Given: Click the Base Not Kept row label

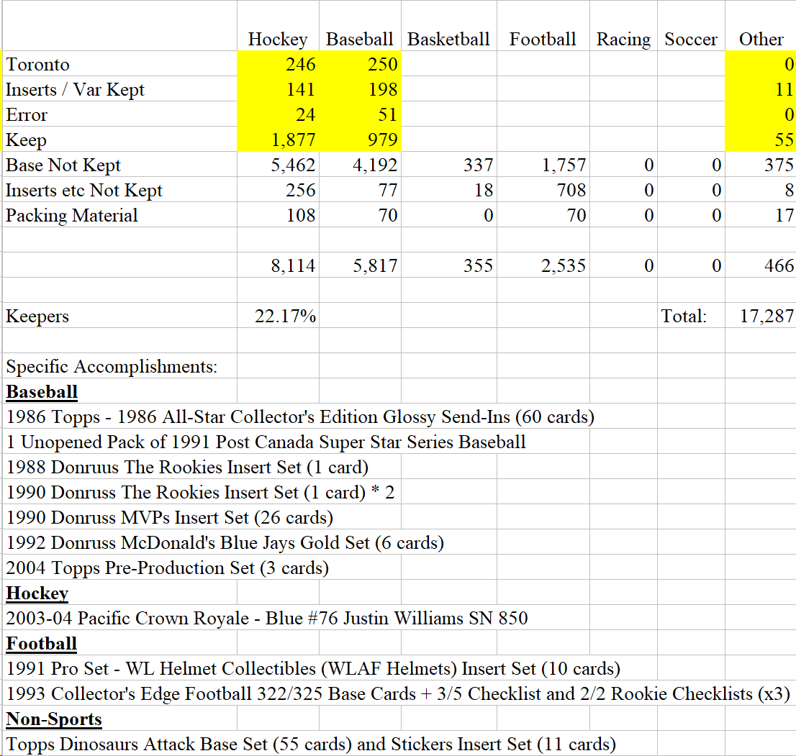Looking at the screenshot, I should [x=63, y=165].
